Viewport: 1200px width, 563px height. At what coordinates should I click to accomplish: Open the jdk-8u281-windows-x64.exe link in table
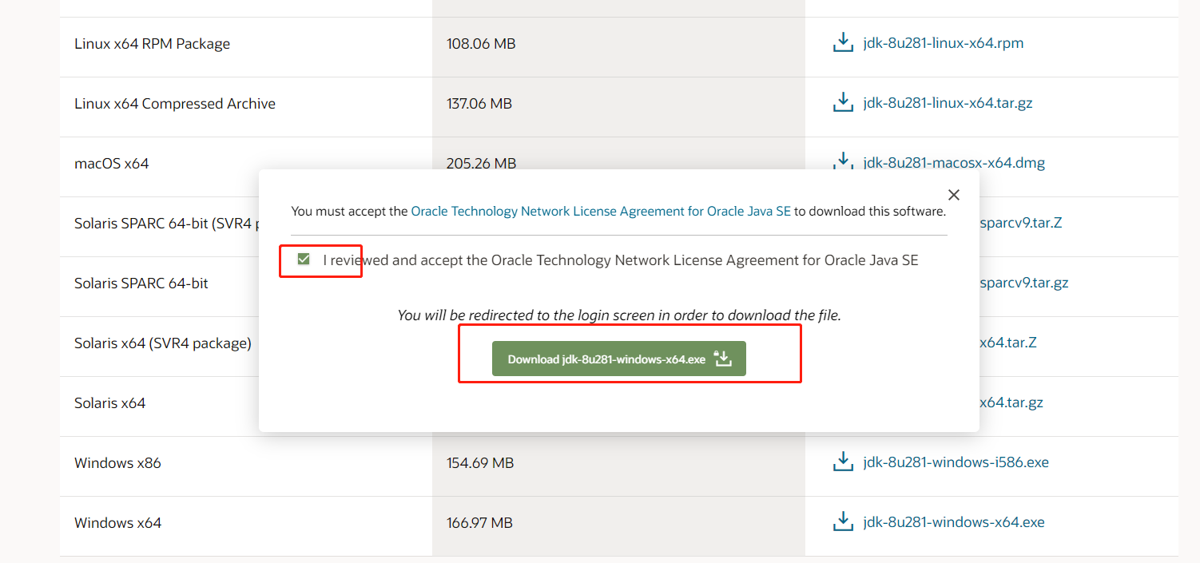coord(954,522)
